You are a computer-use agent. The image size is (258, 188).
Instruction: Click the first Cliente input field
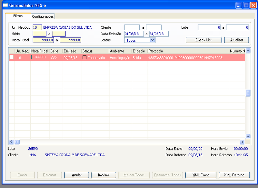point(132,27)
